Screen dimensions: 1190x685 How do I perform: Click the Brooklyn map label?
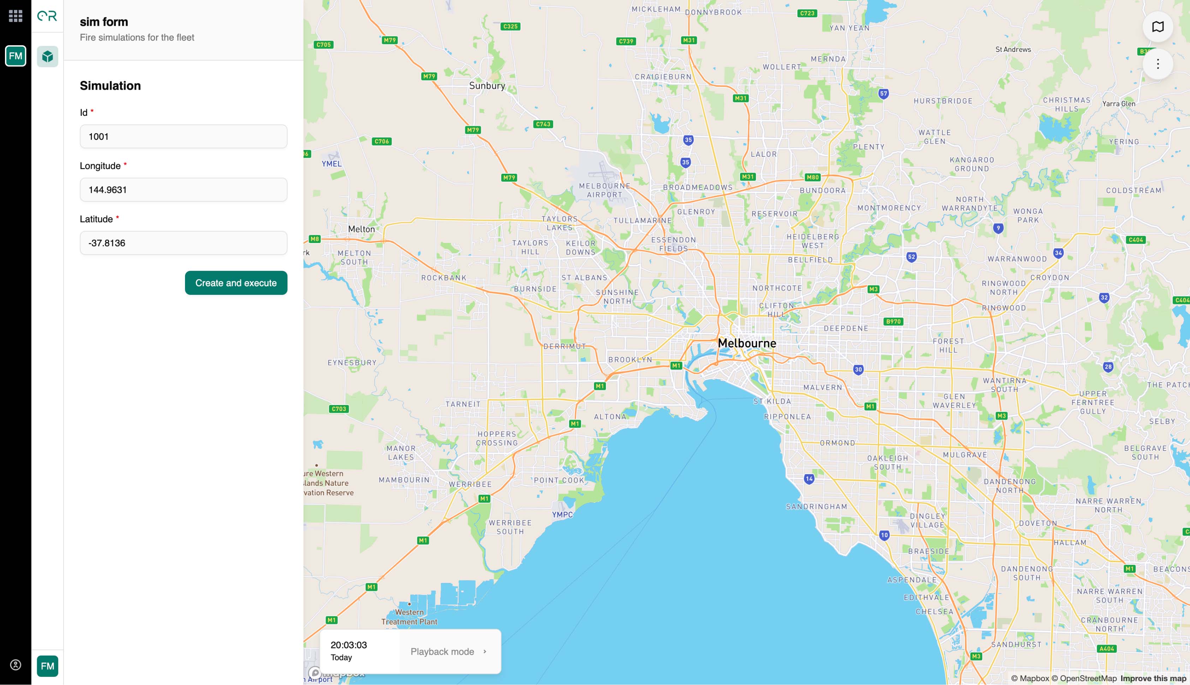(x=630, y=360)
